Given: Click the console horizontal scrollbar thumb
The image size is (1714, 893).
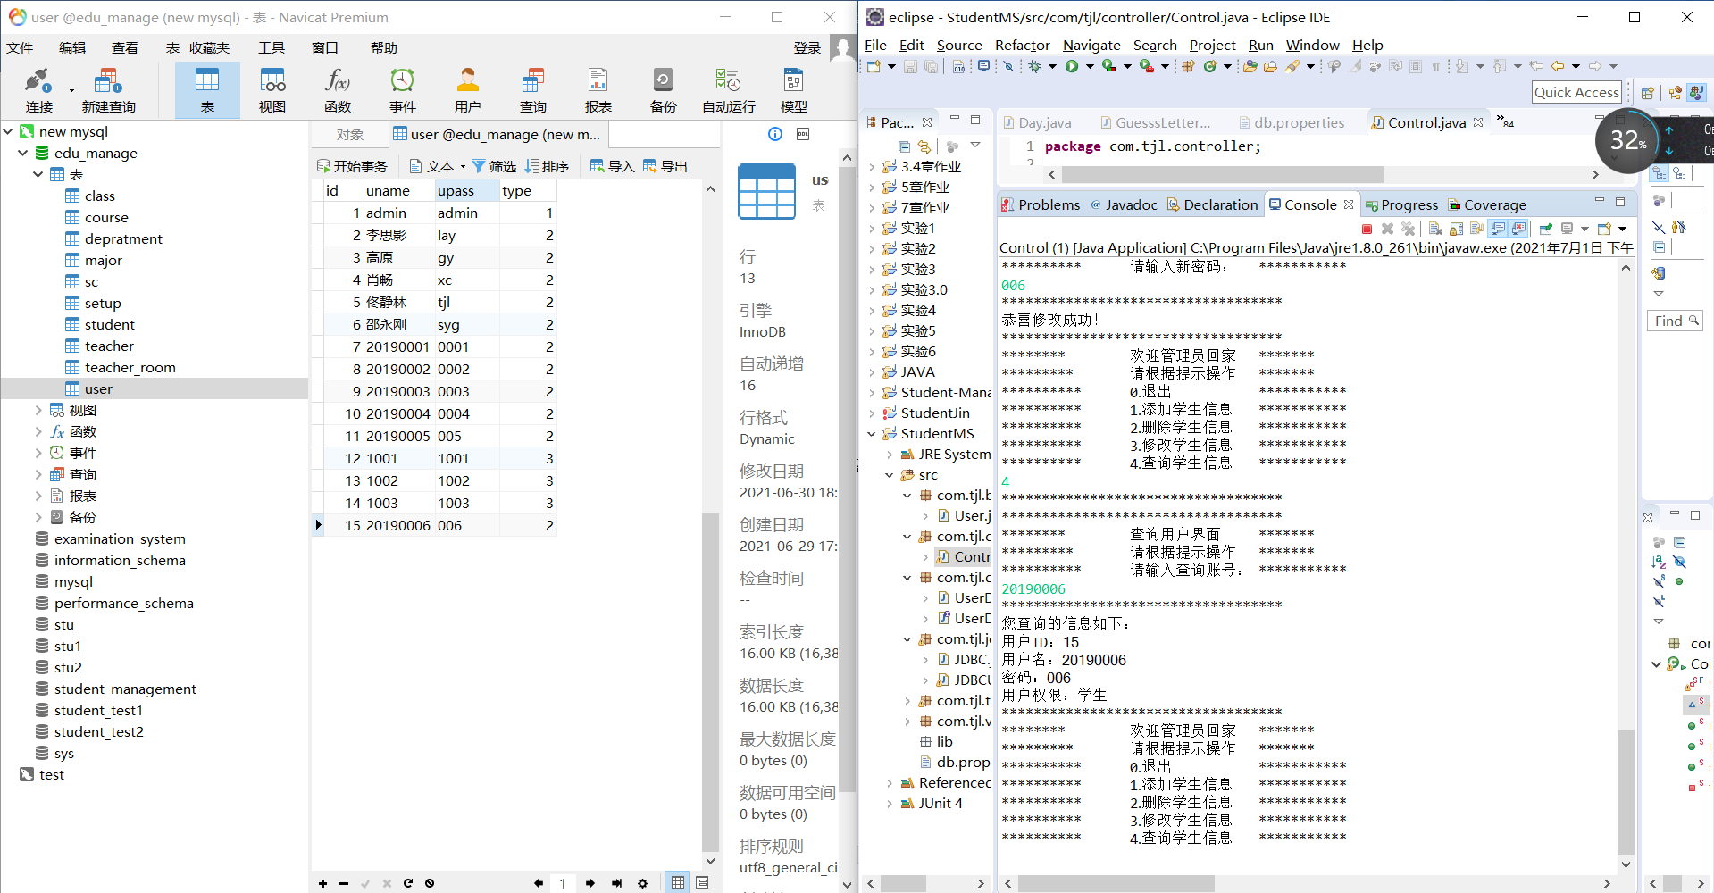Looking at the screenshot, I should click(1116, 883).
